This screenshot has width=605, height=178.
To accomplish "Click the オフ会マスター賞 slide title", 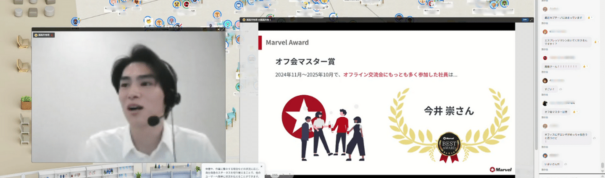I will pyautogui.click(x=305, y=62).
